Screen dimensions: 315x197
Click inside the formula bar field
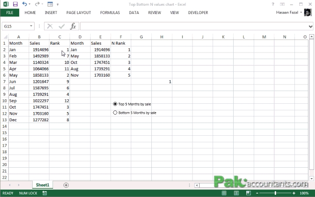[194, 26]
